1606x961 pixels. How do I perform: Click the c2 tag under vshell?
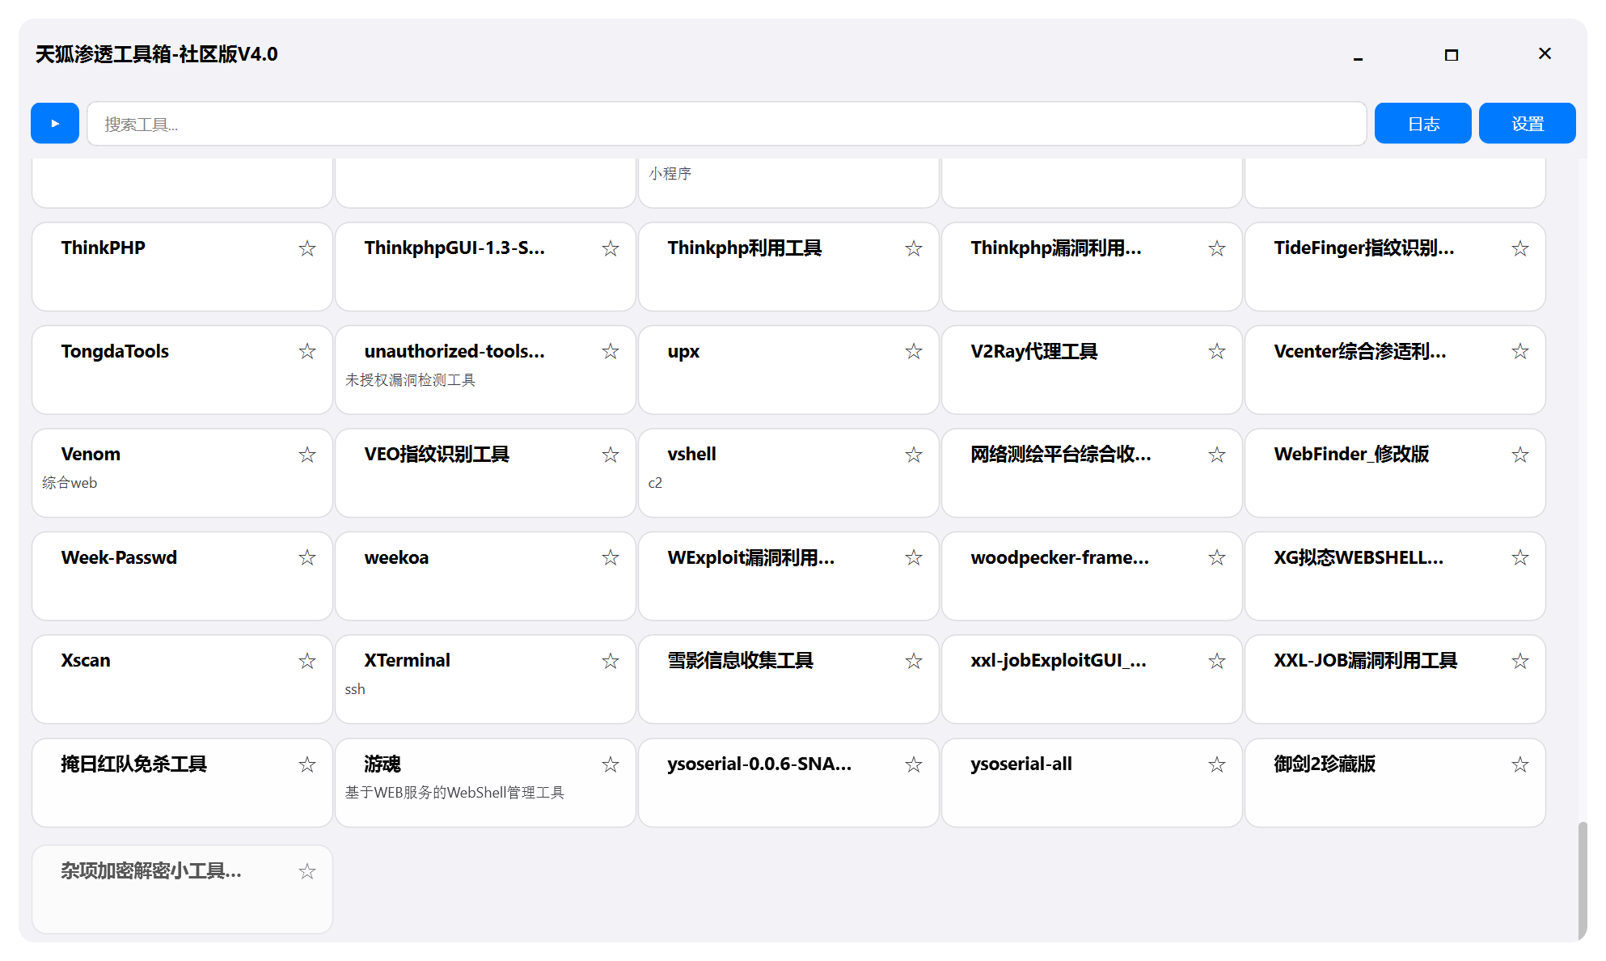[x=655, y=483]
